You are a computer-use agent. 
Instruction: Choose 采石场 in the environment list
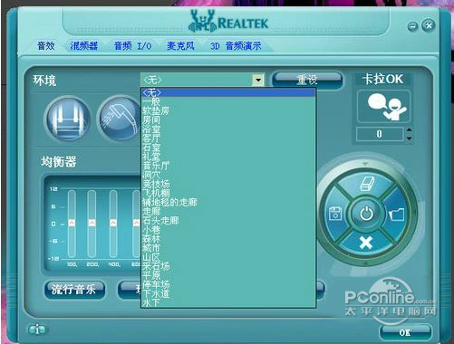pos(228,266)
